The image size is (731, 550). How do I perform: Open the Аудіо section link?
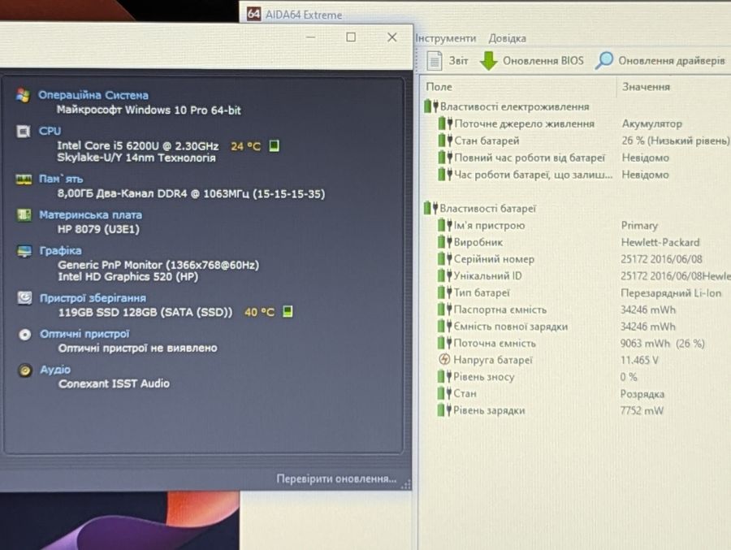pyautogui.click(x=55, y=370)
